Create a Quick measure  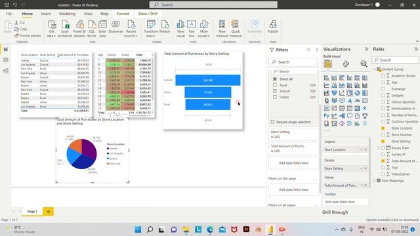pos(236,29)
